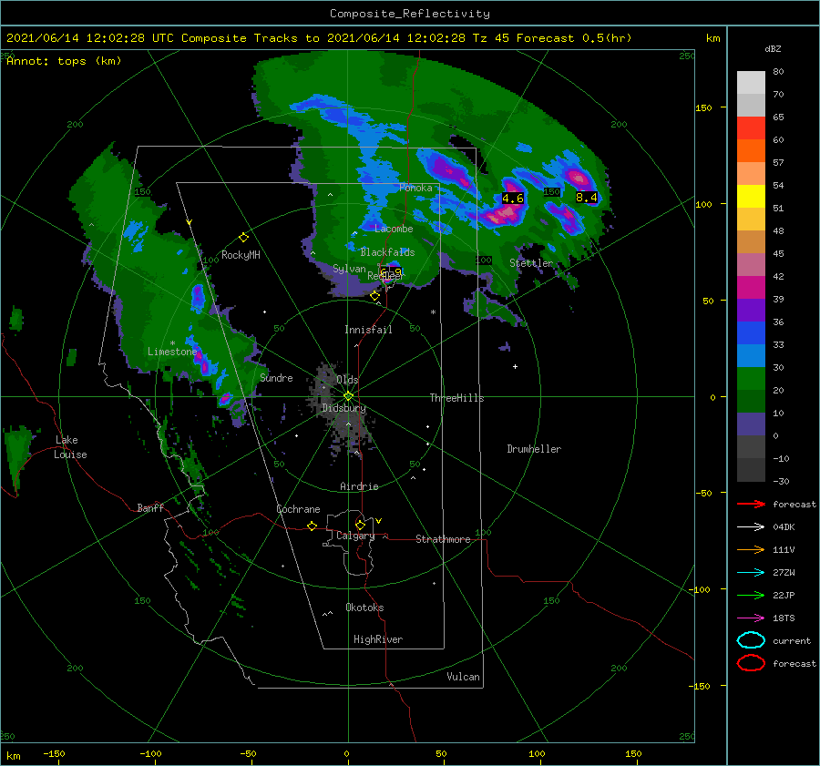Click the red forecast ellipse icon

[x=751, y=663]
